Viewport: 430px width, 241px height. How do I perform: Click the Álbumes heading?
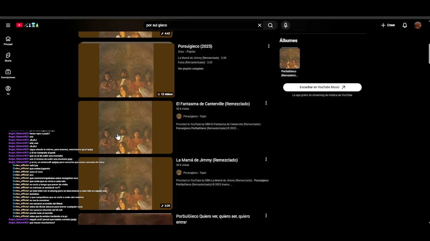(288, 41)
